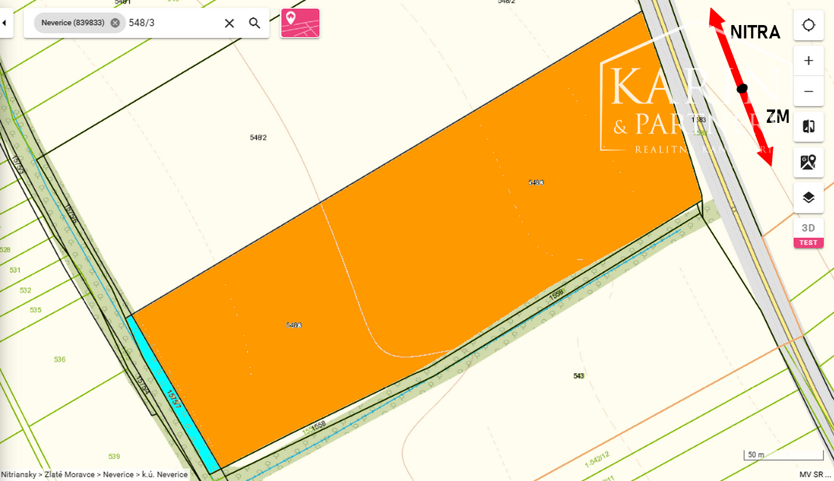Expand the MV SR attribution text
This screenshot has height=481, width=834.
815,475
